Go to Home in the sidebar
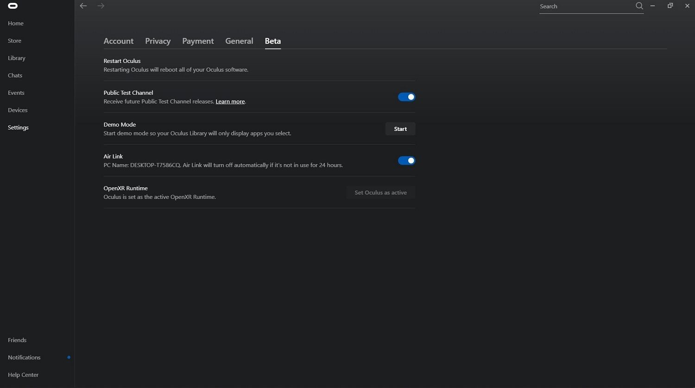Image resolution: width=695 pixels, height=388 pixels. (x=16, y=24)
